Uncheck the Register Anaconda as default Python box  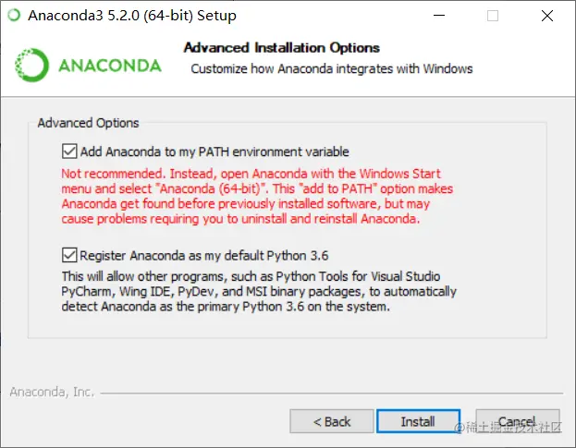(x=69, y=255)
